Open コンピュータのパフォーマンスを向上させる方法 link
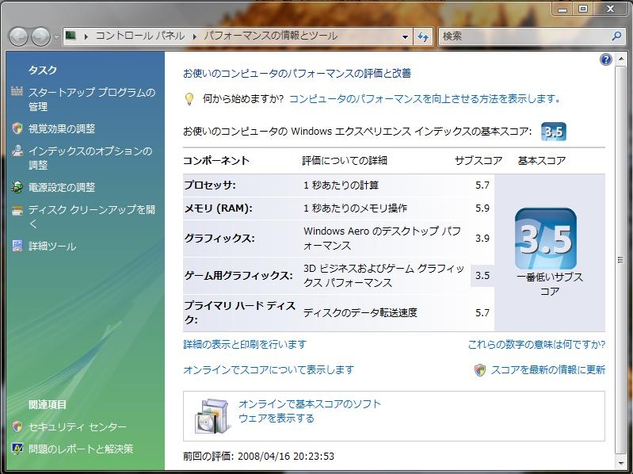Viewport: 633px width, 474px height. tap(425, 98)
